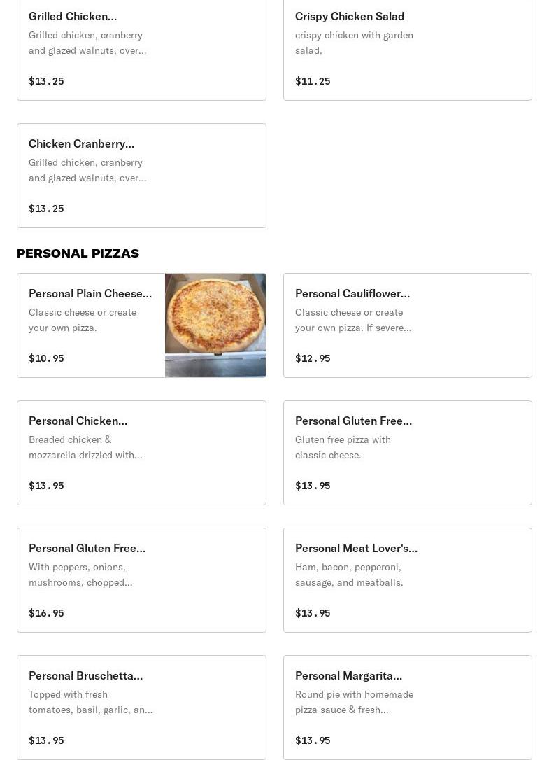
Task: Open the Crispy Chicken Salad card
Action: pos(408,50)
